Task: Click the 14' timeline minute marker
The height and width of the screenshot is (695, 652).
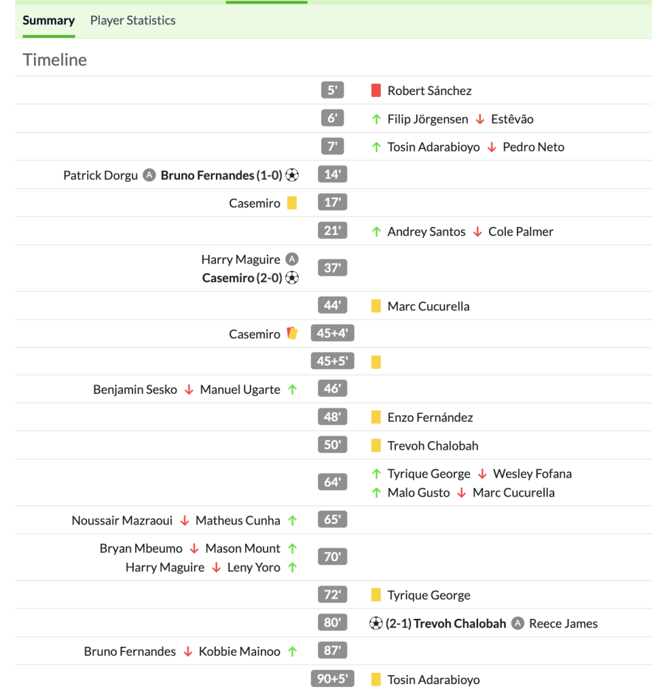Action: (x=332, y=175)
